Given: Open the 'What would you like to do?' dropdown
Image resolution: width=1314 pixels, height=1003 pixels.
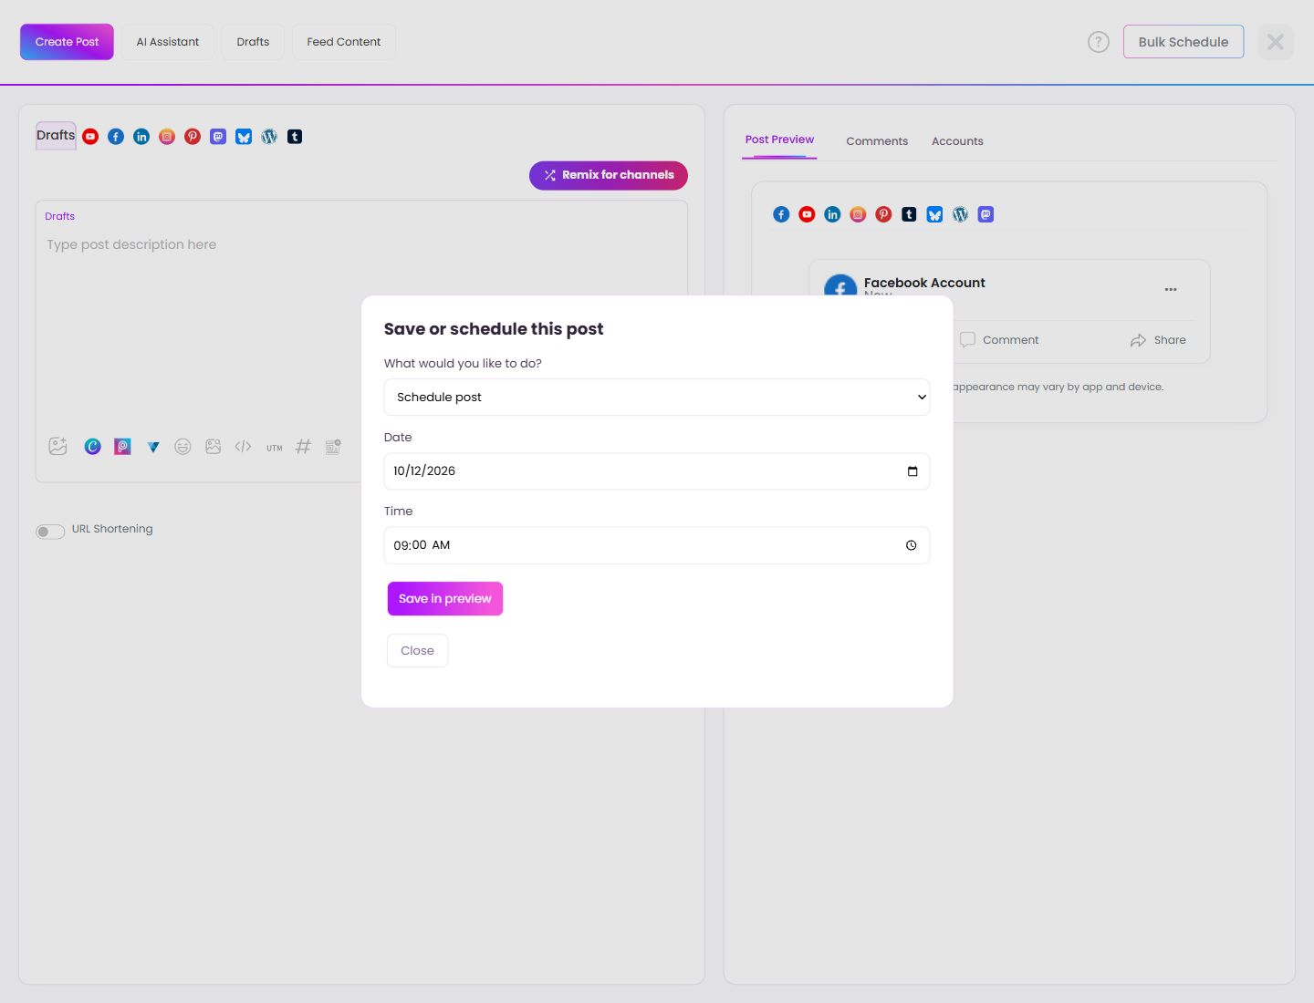Looking at the screenshot, I should coord(657,397).
